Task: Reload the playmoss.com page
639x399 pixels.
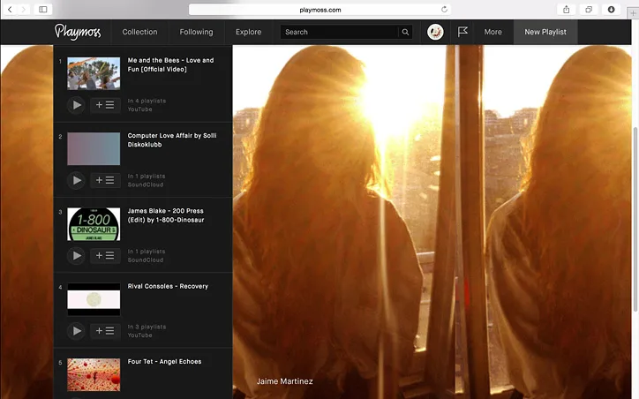Action: (444, 10)
